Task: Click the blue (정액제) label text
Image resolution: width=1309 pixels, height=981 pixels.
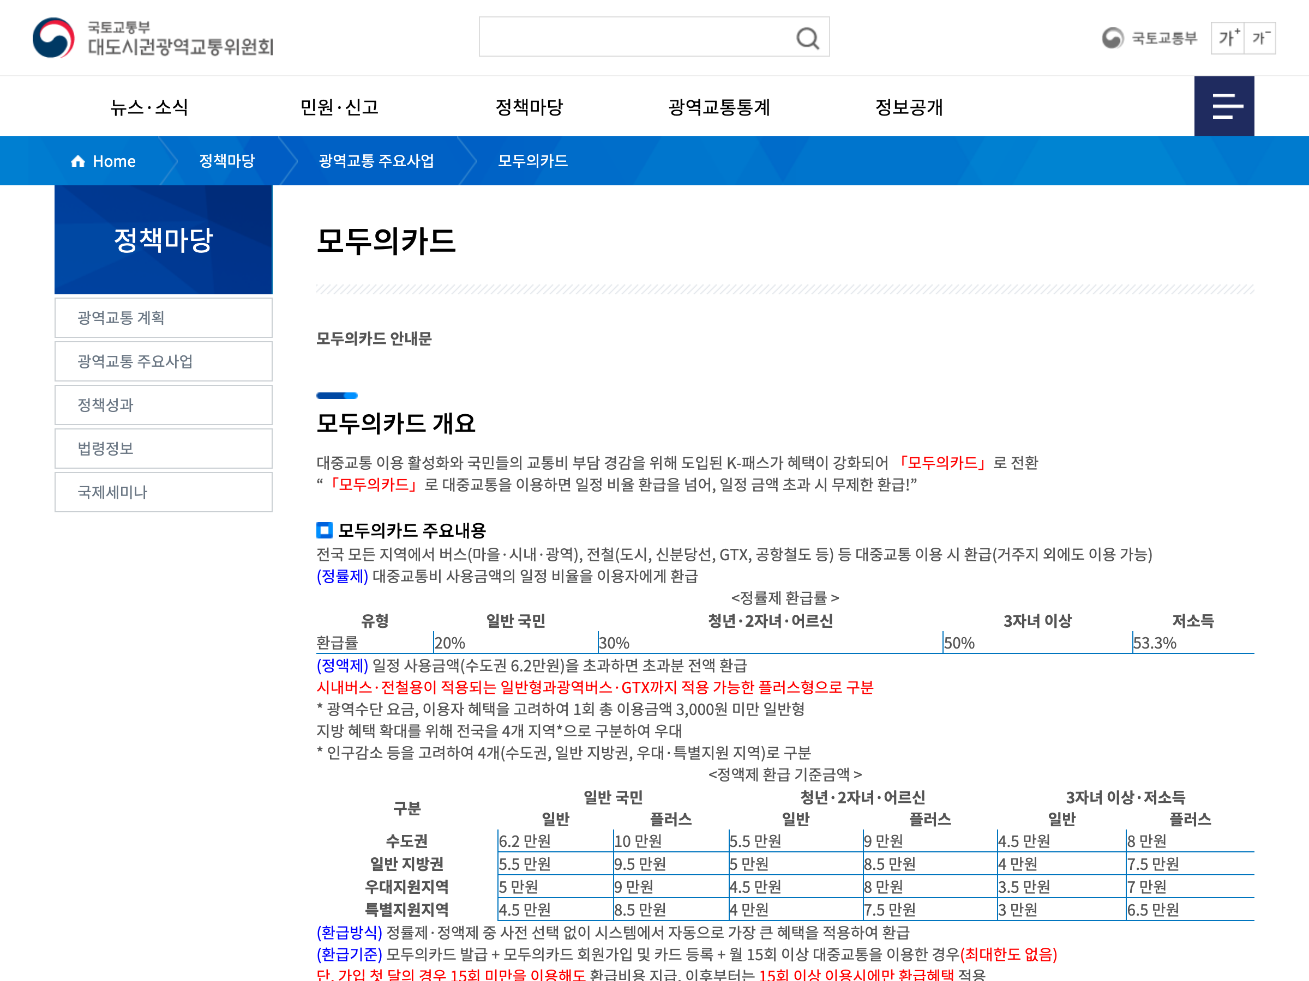Action: point(342,665)
